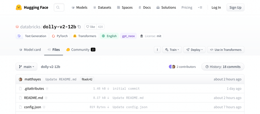Click the Transformers tag
260x114 pixels.
[85, 36]
